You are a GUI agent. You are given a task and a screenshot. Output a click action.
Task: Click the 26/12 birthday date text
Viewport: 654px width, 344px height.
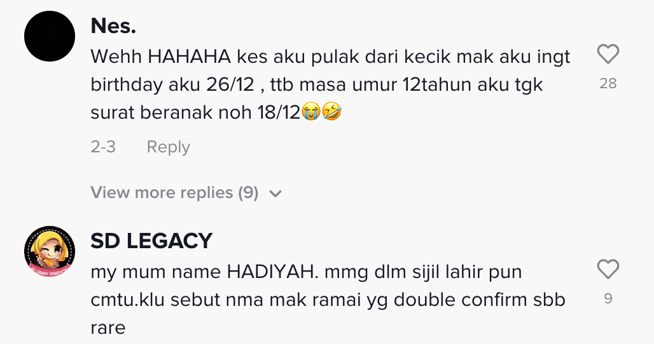(230, 85)
